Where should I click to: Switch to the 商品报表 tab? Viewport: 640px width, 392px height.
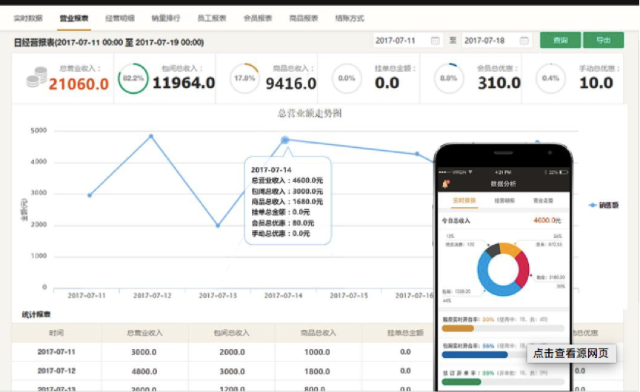pyautogui.click(x=304, y=18)
